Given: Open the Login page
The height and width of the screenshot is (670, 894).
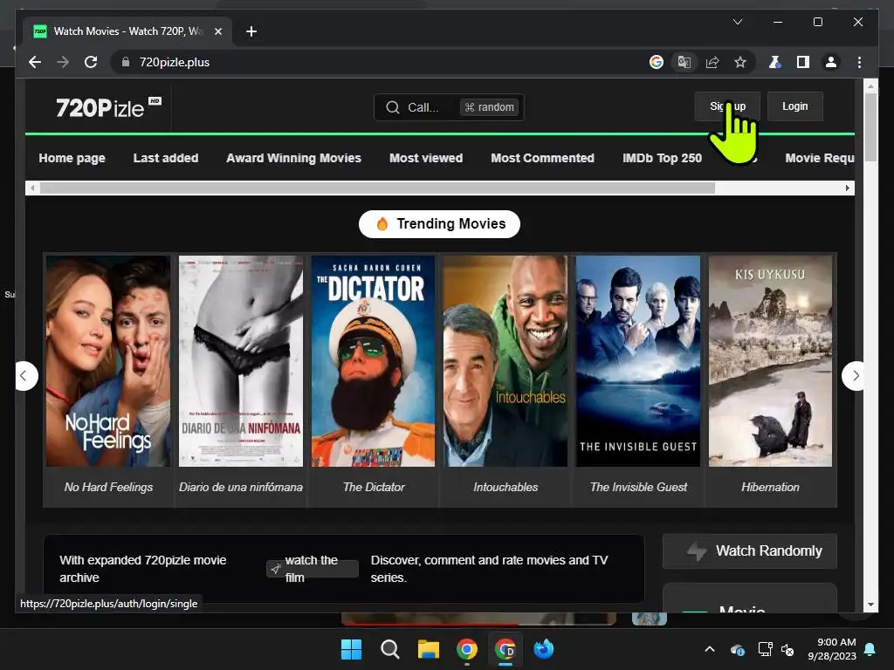Looking at the screenshot, I should click(794, 106).
